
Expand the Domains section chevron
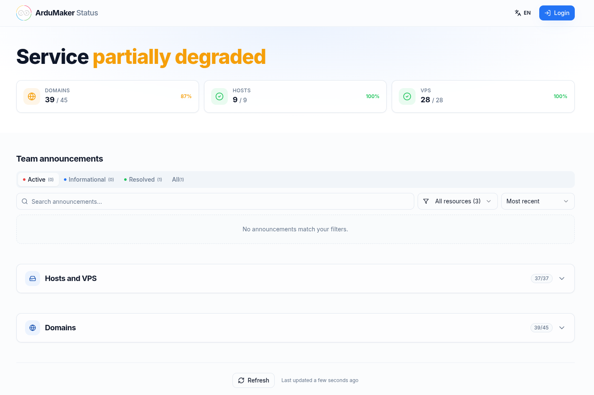coord(562,328)
